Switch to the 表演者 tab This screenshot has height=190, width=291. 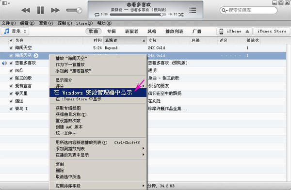coord(131,32)
